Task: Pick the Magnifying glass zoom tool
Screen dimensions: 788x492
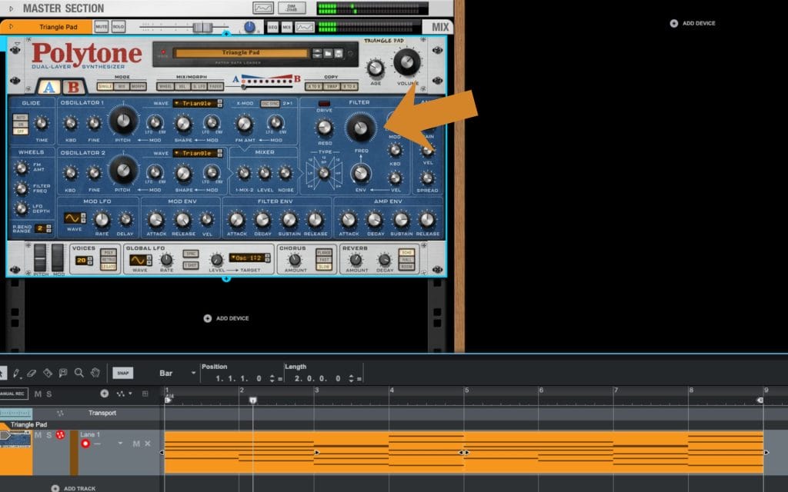Action: (79, 373)
